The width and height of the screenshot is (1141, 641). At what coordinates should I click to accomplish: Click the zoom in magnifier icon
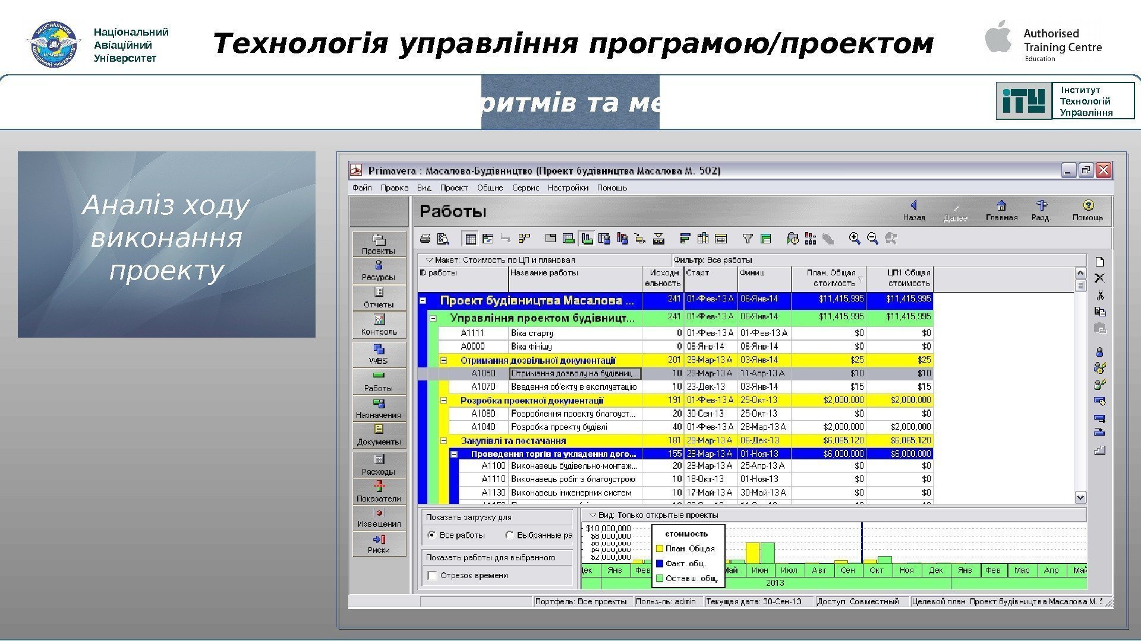855,239
